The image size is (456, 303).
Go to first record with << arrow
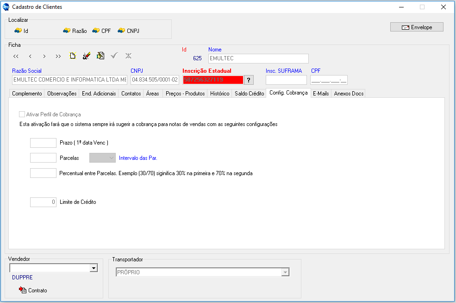pos(16,56)
